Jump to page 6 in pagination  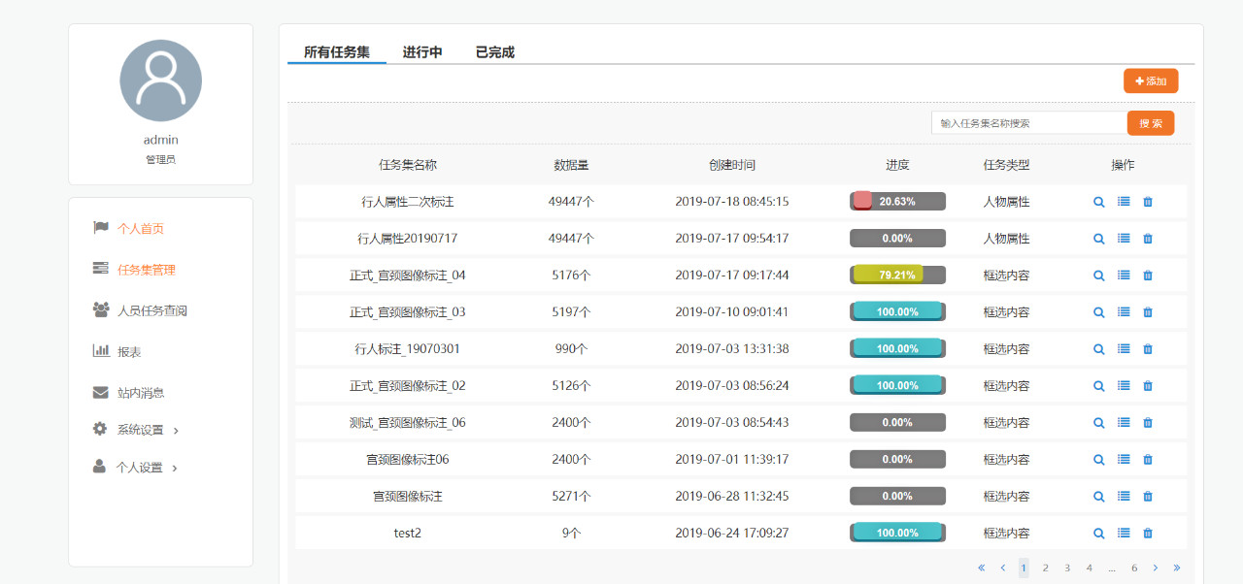[x=1133, y=568]
